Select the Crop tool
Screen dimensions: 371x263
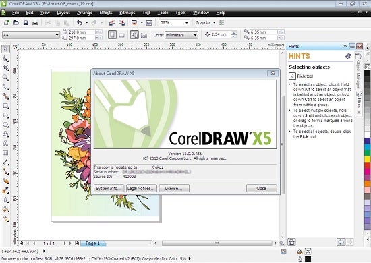pyautogui.click(x=5, y=68)
